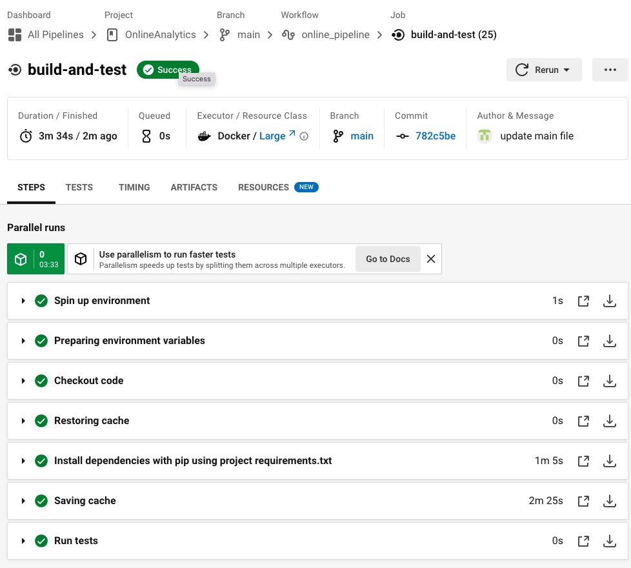Viewport: 631px width, 568px height.
Task: Click the '3m 34s / 2m ago' duration
Action: coord(77,136)
